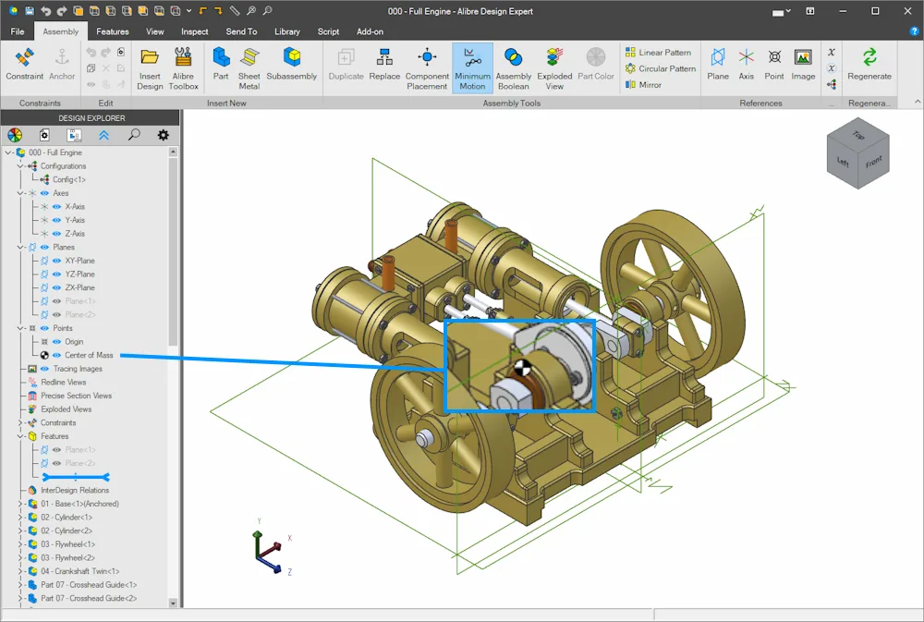This screenshot has height=622, width=924.
Task: Create an Exploded View
Action: coord(554,68)
